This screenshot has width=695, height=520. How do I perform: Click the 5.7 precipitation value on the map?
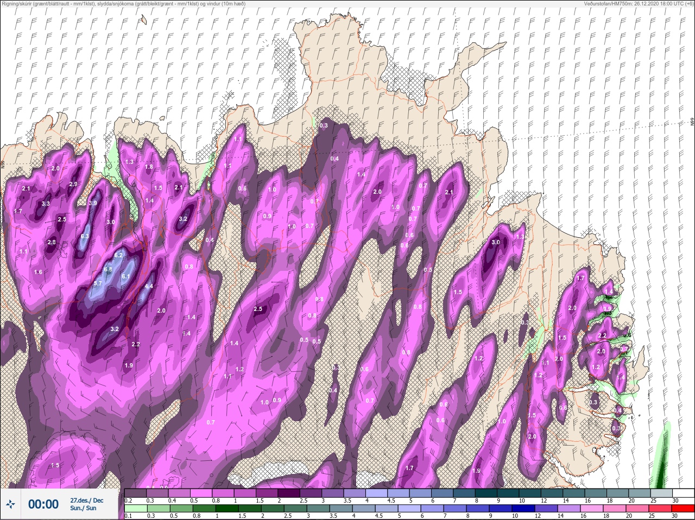(x=98, y=283)
